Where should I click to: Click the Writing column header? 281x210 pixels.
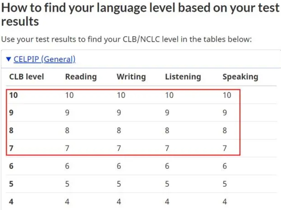click(131, 77)
